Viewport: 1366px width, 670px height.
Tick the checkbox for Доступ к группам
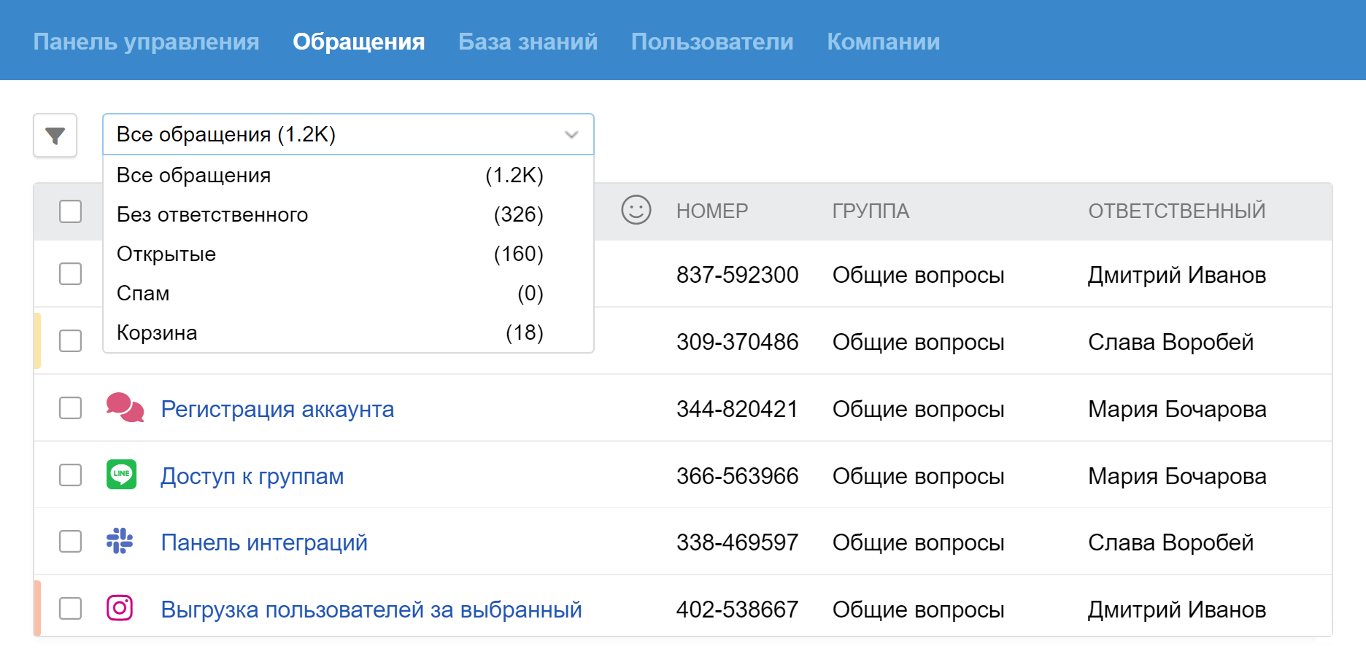pos(70,475)
